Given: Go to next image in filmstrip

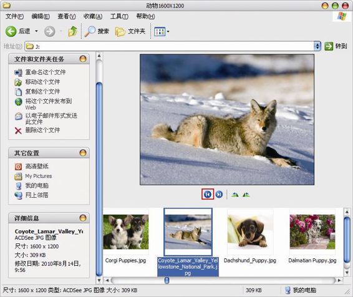Looking at the screenshot, I should pyautogui.click(x=219, y=194).
